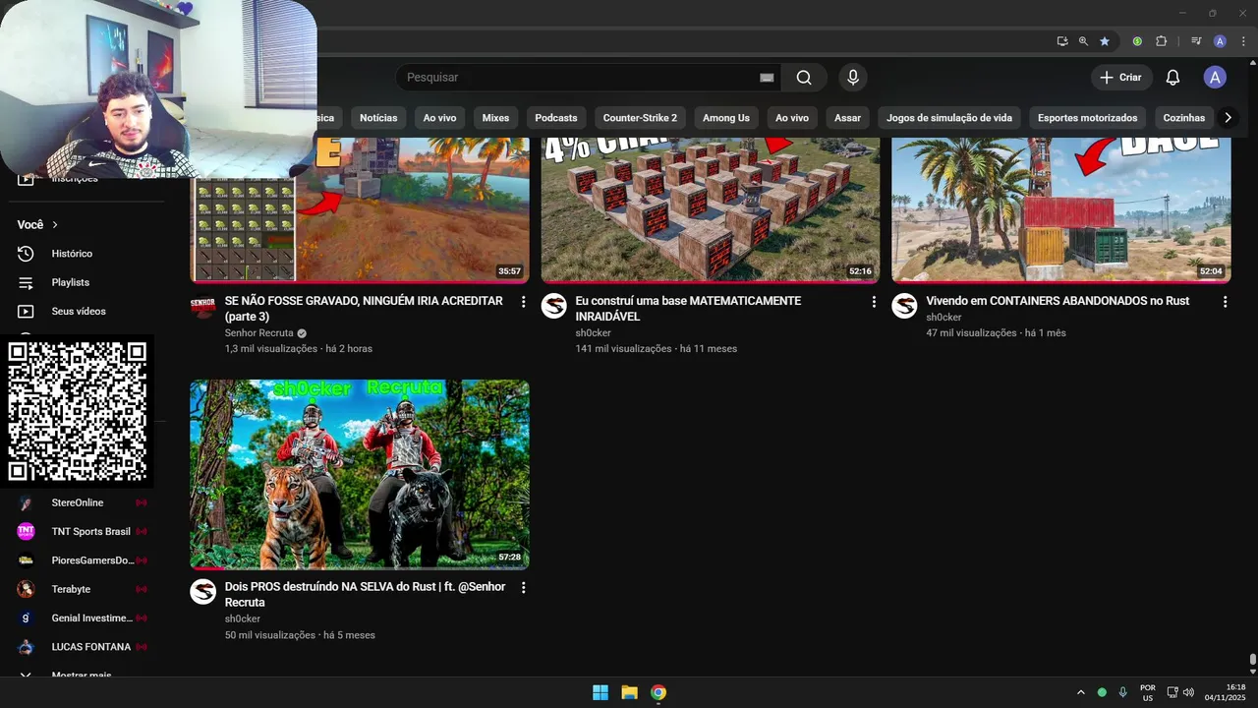The height and width of the screenshot is (708, 1258).
Task: Open the YouTube account avatar menu
Action: tap(1215, 78)
